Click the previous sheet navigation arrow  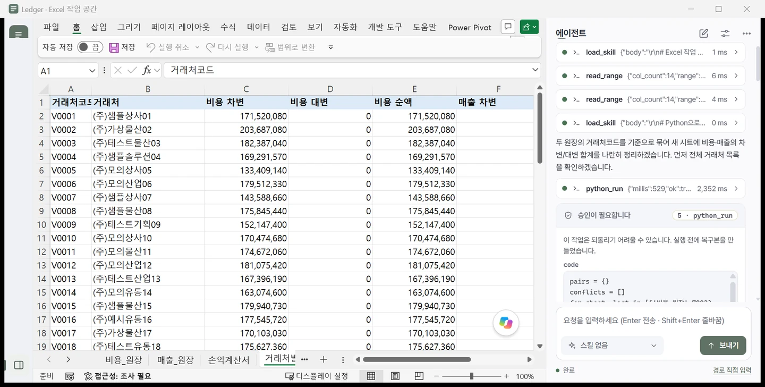pos(49,360)
